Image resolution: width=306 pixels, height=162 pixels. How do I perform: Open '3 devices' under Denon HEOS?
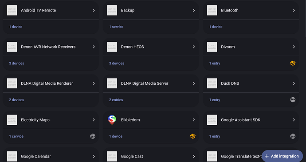tap(117, 63)
